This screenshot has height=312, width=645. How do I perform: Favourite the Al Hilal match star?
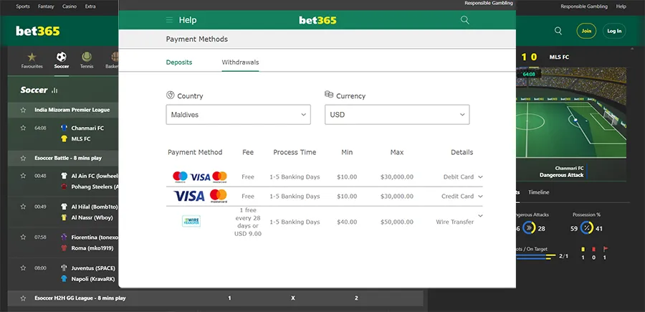pos(24,207)
